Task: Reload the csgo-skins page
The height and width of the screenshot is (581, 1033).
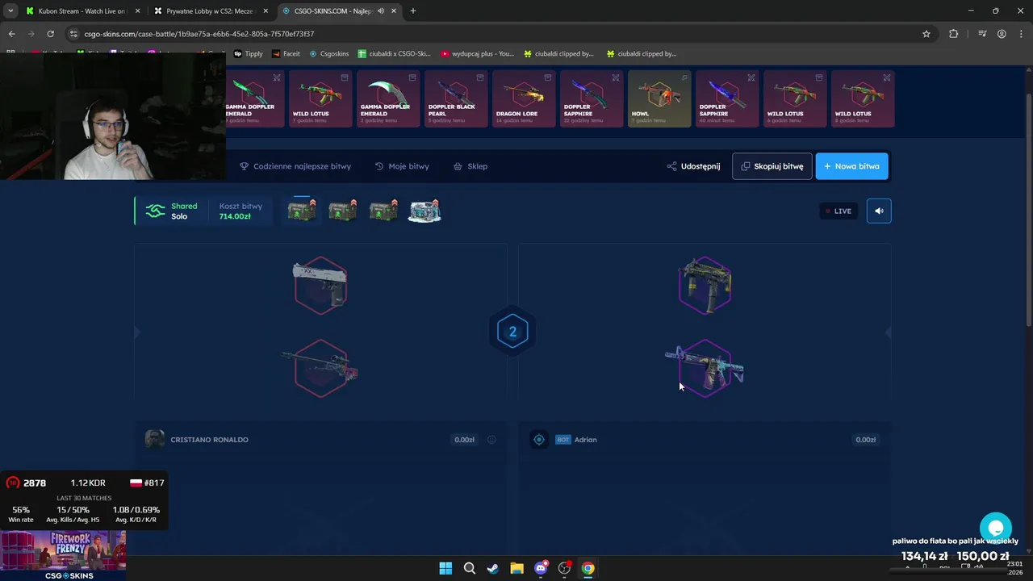Action: coord(50,34)
